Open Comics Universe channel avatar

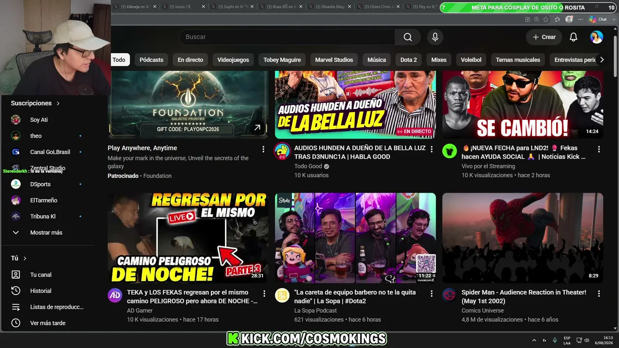(x=450, y=295)
